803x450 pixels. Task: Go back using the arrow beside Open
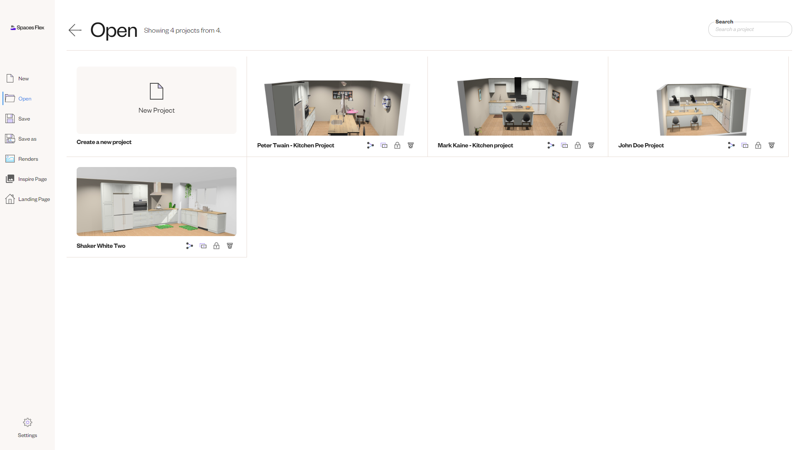tap(75, 30)
